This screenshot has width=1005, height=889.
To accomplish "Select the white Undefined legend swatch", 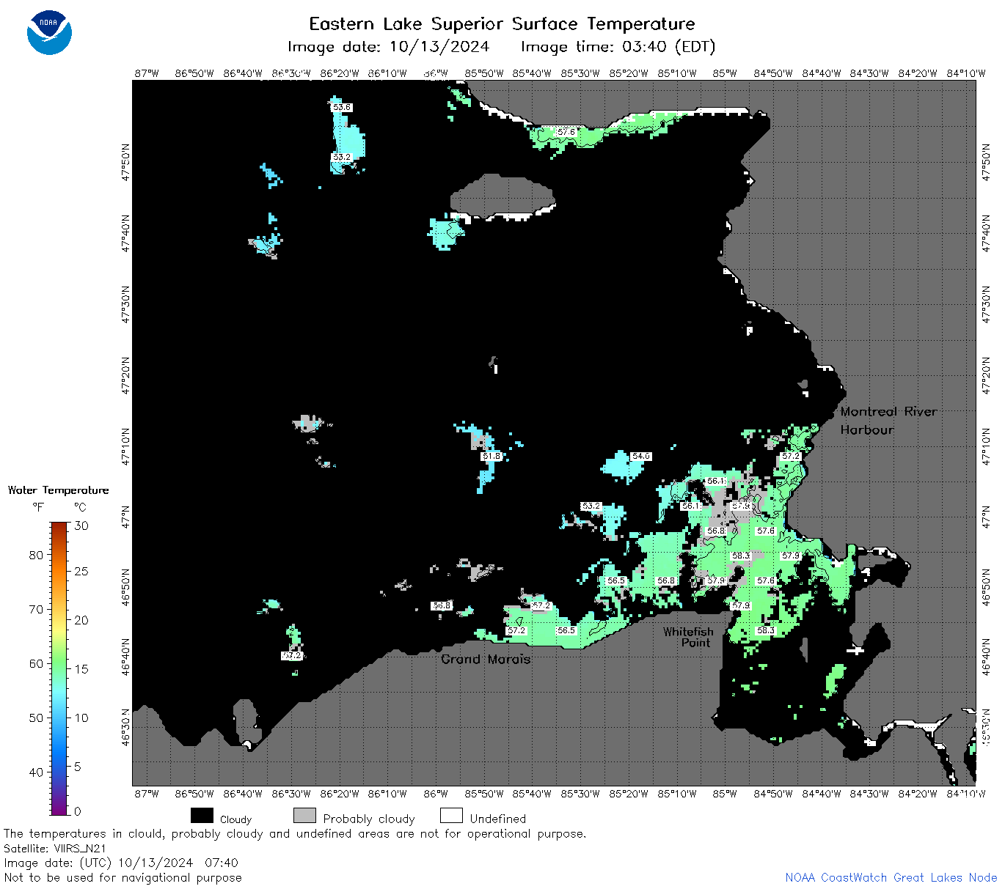I will click(x=451, y=816).
